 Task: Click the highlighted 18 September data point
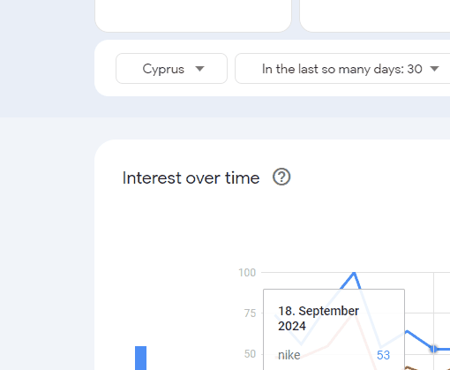[434, 349]
